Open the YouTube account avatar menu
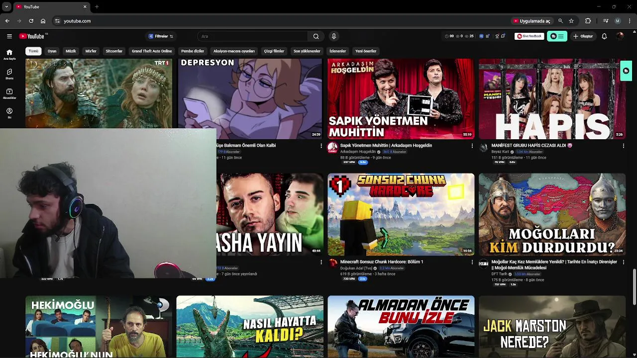 620,36
